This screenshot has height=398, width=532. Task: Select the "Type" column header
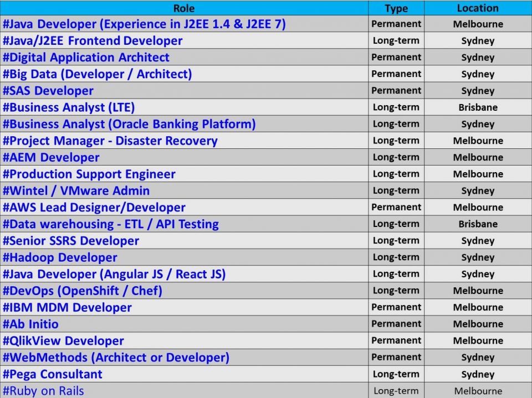click(x=396, y=8)
